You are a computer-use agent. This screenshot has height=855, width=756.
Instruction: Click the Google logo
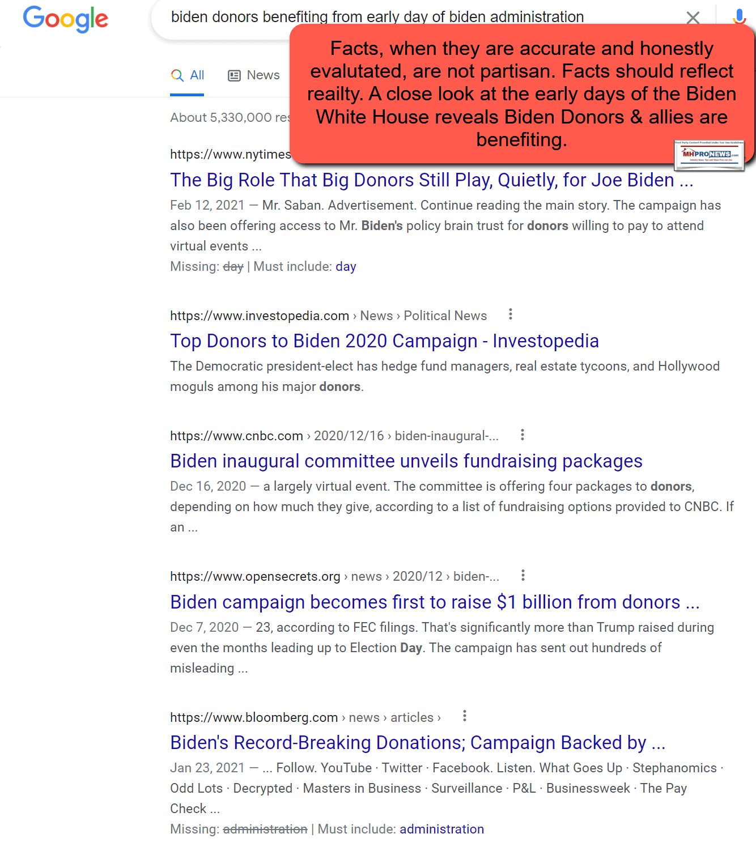tap(65, 19)
